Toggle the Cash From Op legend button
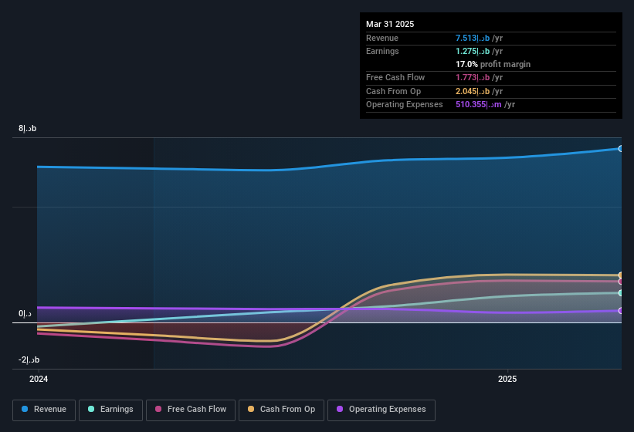Image resolution: width=634 pixels, height=432 pixels. [x=281, y=410]
